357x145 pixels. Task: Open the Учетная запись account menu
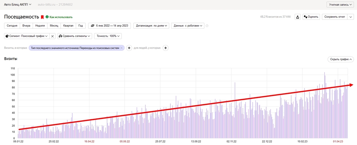click(x=340, y=5)
